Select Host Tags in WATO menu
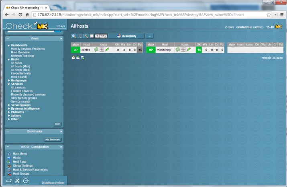This screenshot has width=287, height=187. click(20, 162)
